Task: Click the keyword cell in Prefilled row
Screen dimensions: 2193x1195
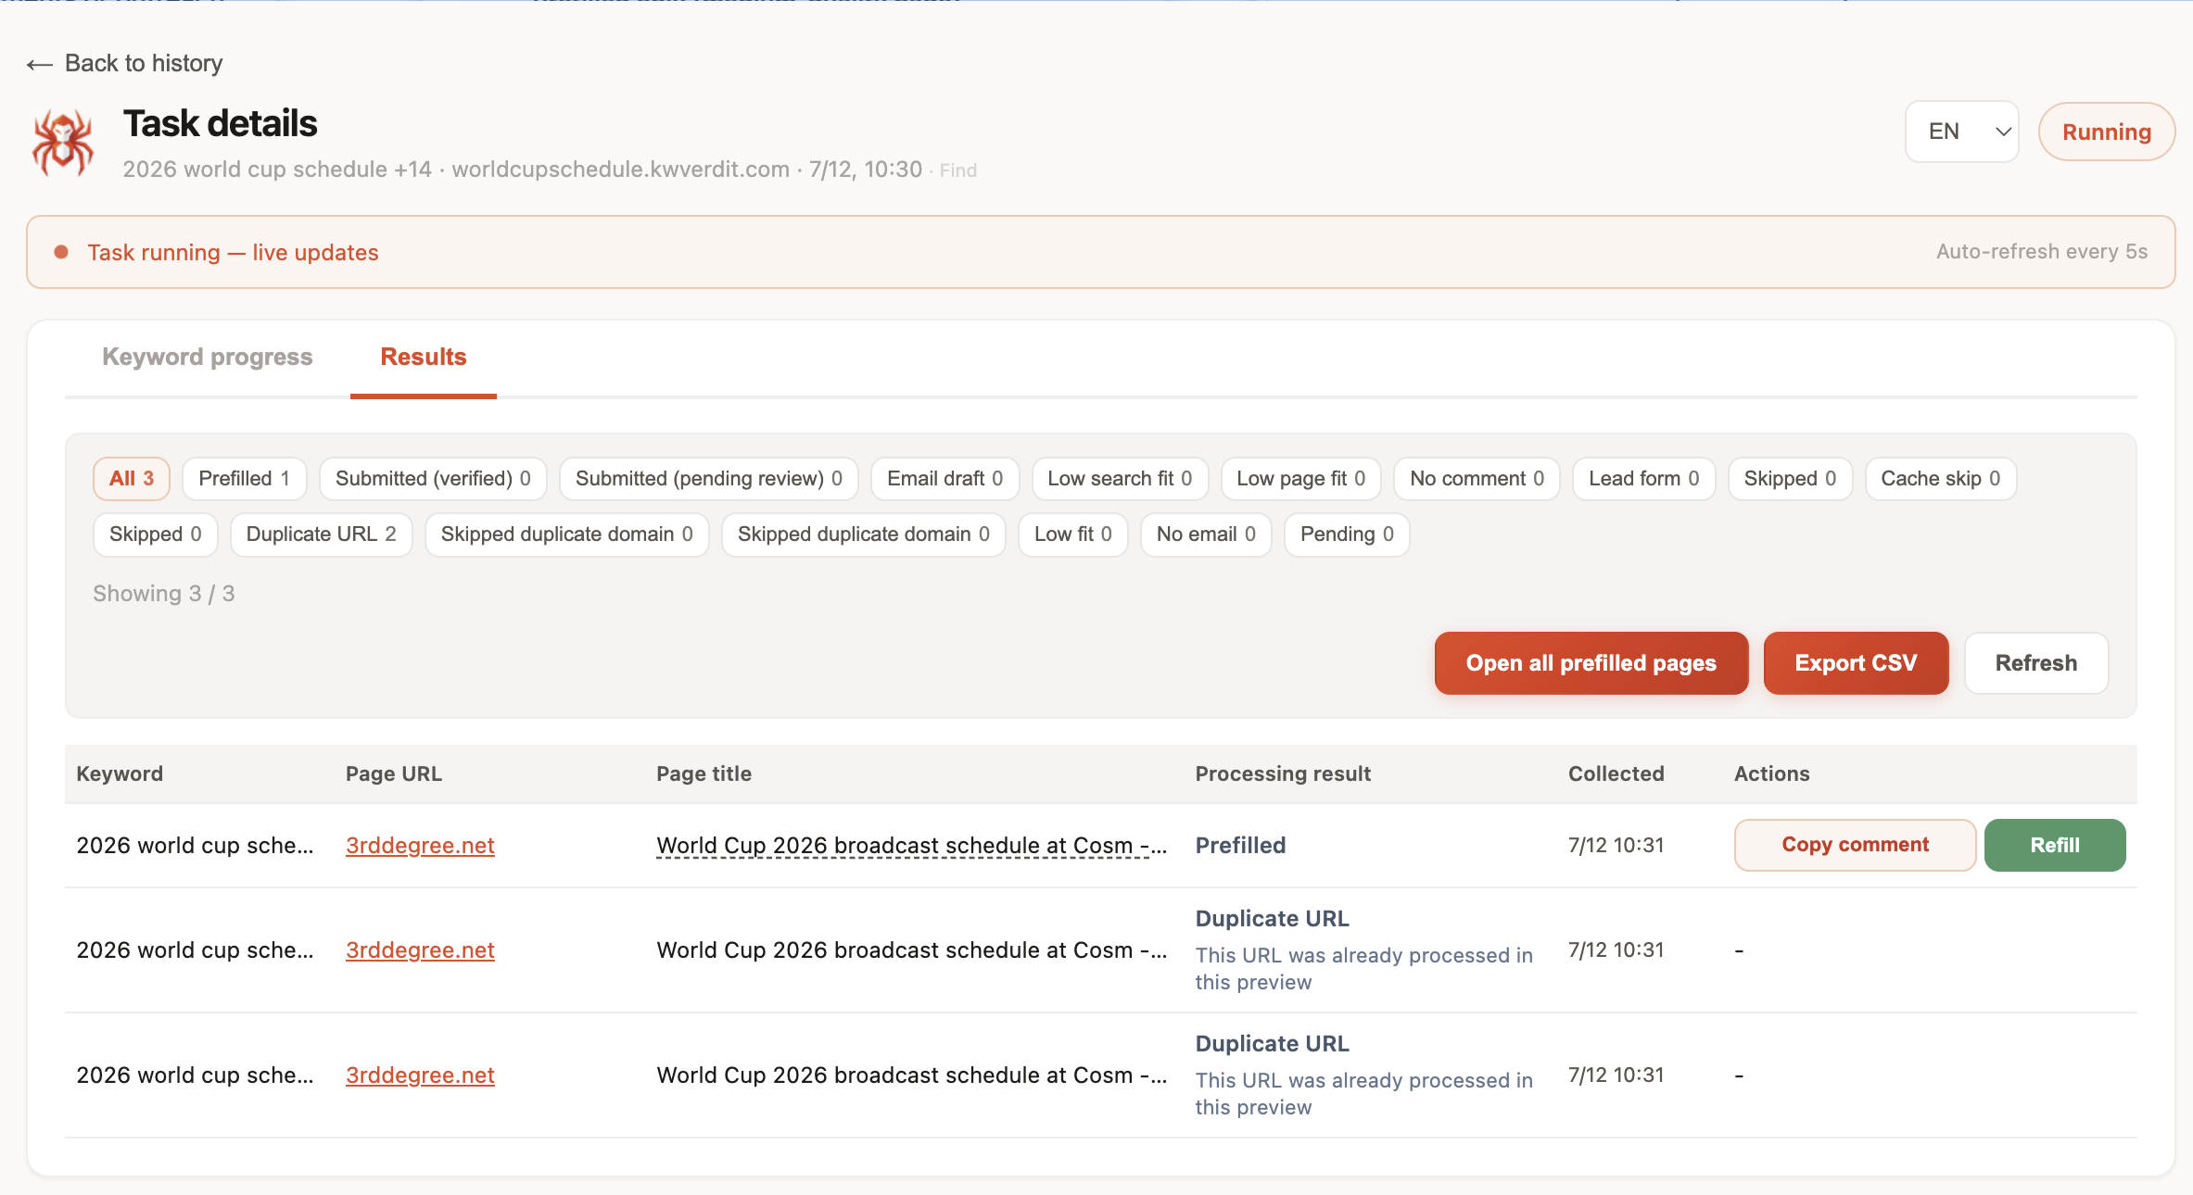Action: point(195,846)
